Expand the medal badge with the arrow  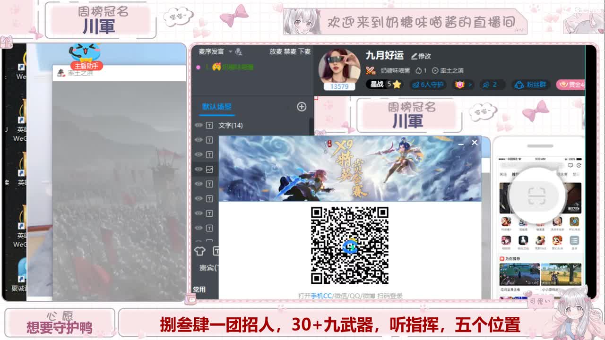tap(463, 85)
